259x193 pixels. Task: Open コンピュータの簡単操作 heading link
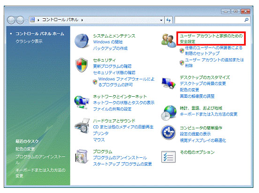pyautogui.click(x=201, y=128)
